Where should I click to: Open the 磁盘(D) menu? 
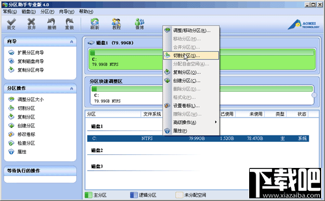click(x=29, y=11)
